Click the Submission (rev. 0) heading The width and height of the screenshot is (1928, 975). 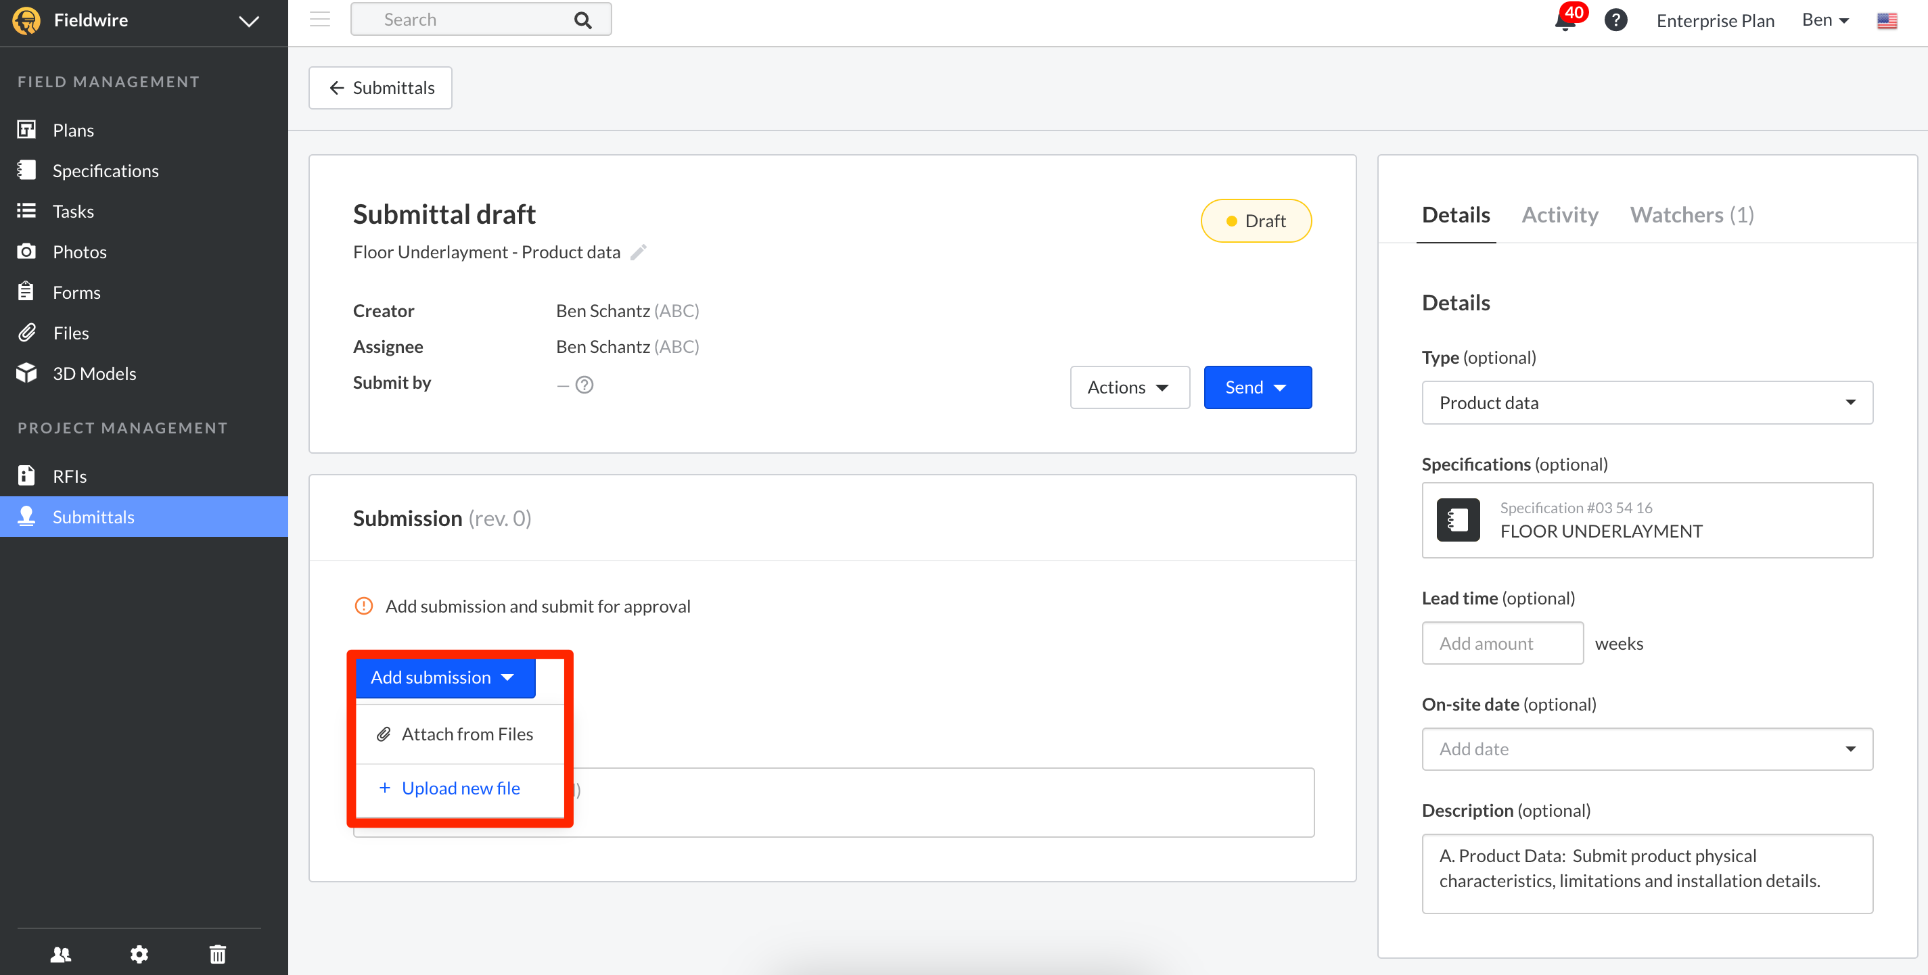point(442,518)
